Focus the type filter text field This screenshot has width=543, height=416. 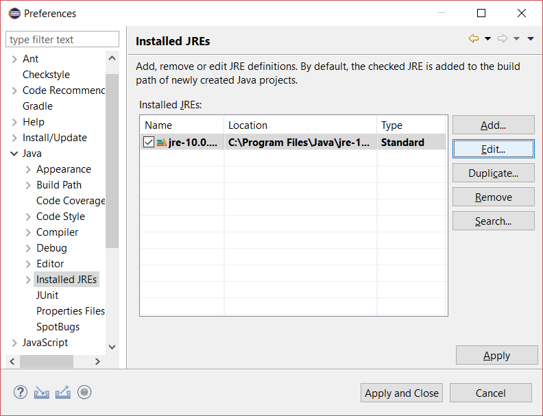pos(62,40)
